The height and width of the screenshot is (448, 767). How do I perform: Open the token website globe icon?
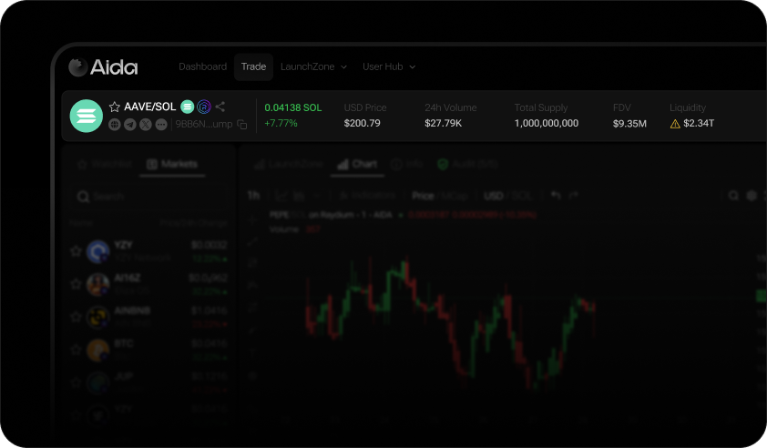[x=115, y=125]
